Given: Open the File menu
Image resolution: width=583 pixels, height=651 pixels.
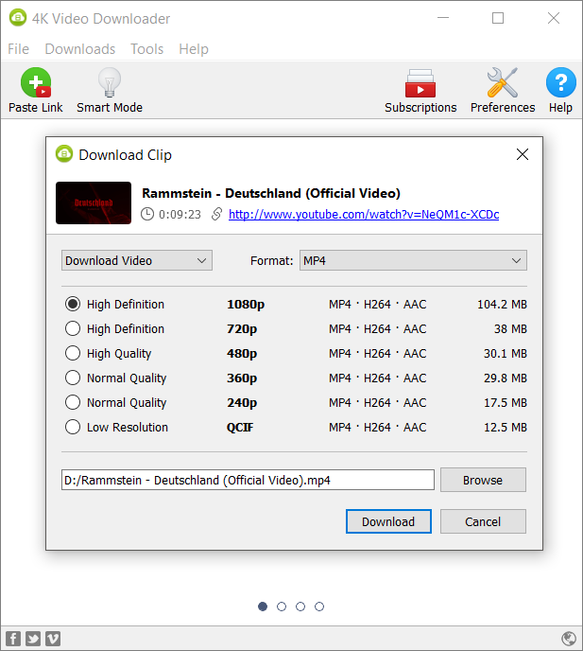Looking at the screenshot, I should [x=18, y=49].
